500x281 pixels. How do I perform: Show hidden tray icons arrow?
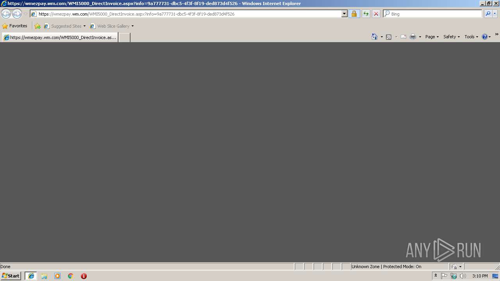(436, 276)
